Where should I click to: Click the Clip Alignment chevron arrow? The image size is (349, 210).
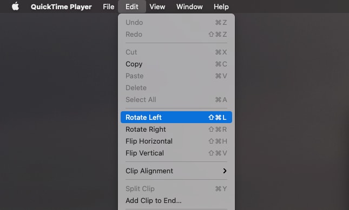(225, 171)
